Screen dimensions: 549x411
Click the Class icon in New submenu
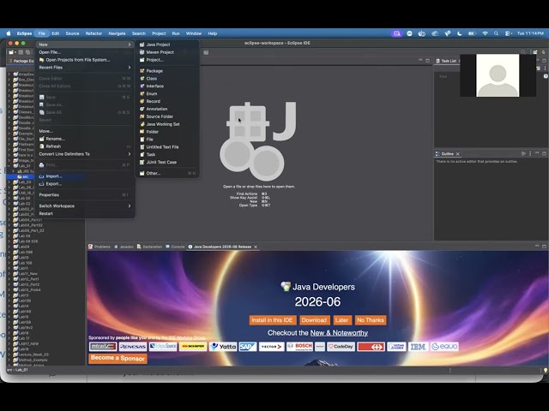point(142,79)
